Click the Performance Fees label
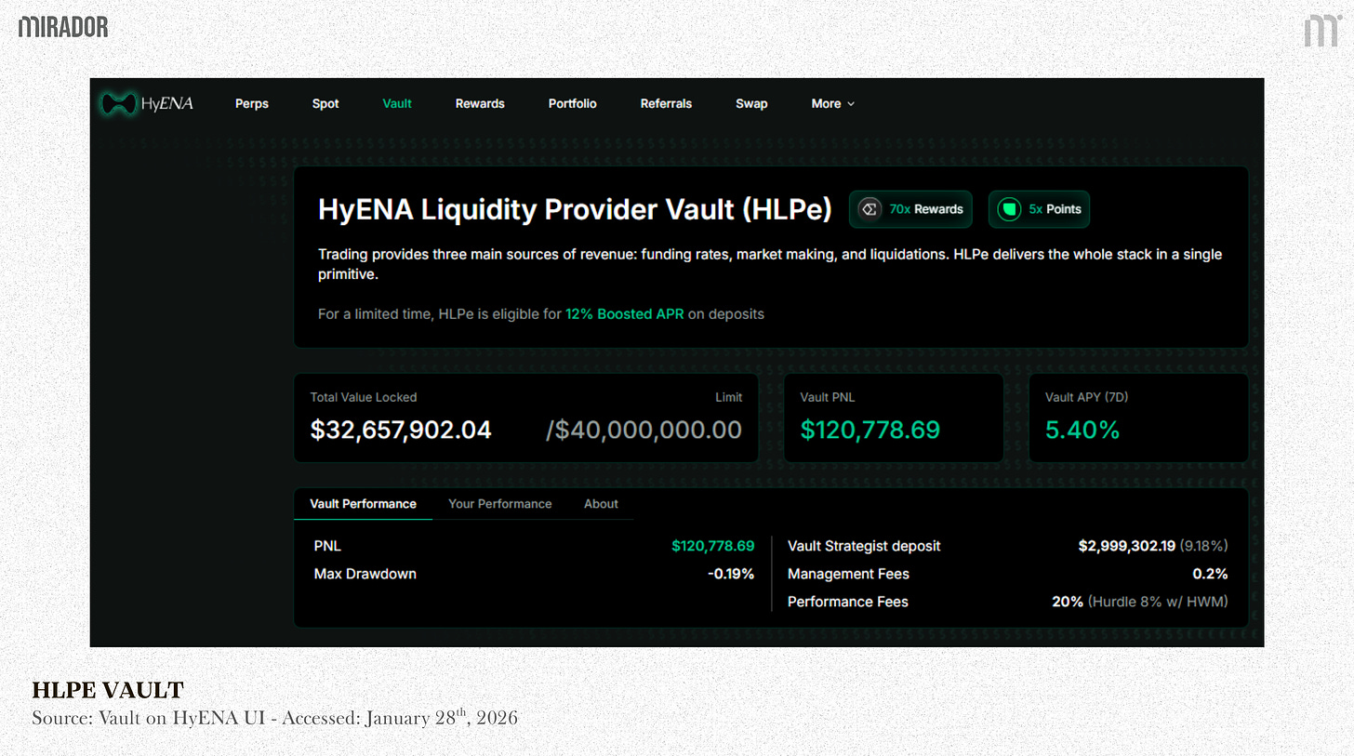The width and height of the screenshot is (1354, 756). click(848, 602)
